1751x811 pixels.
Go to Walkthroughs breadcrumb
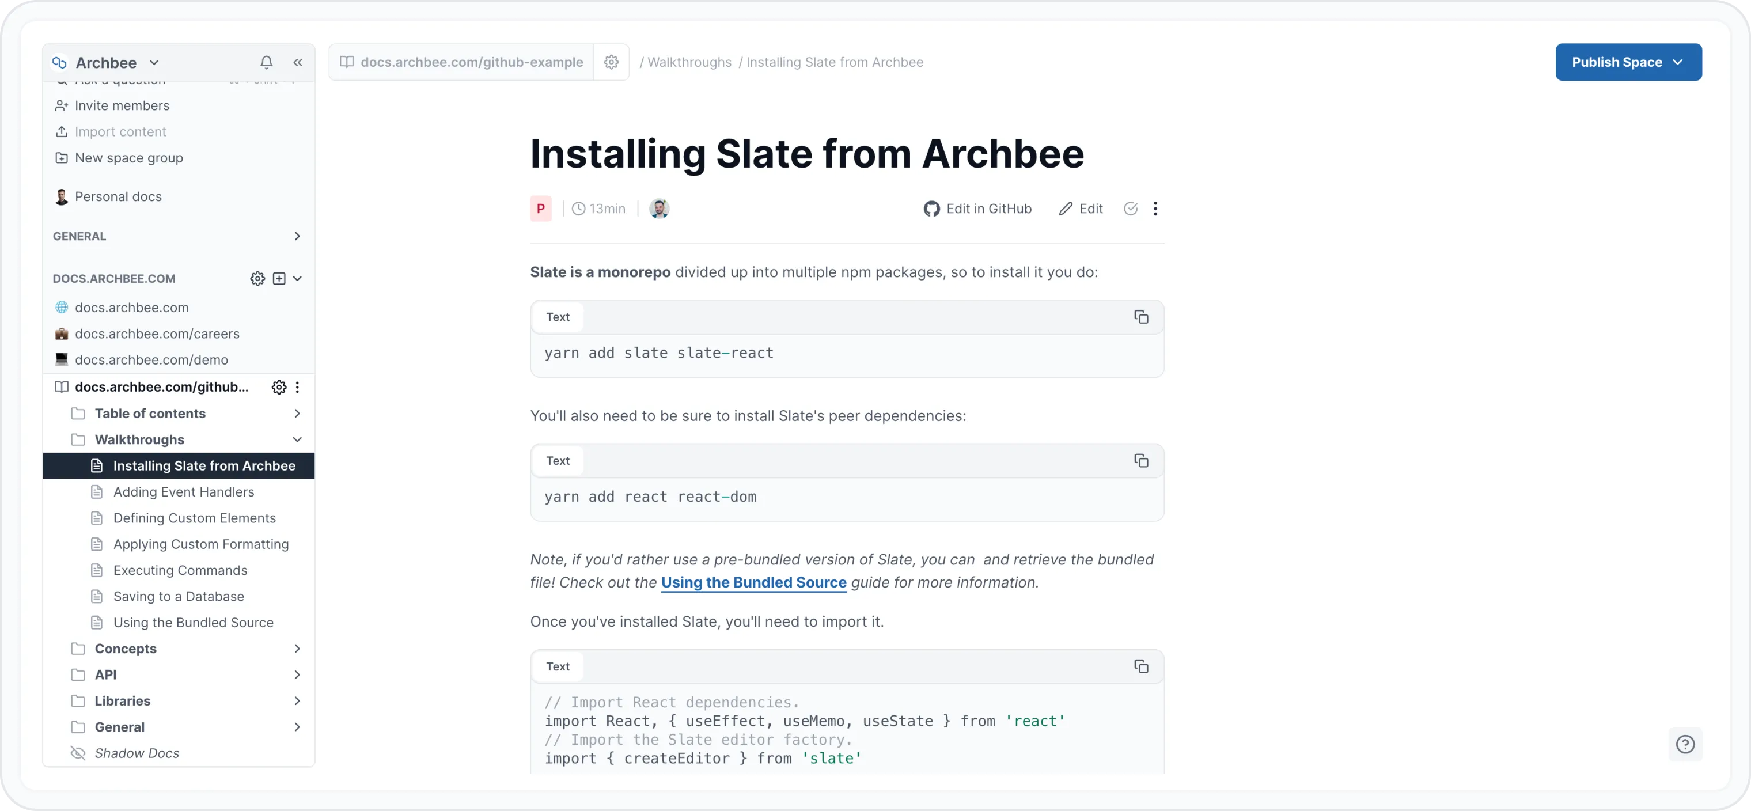click(x=689, y=62)
